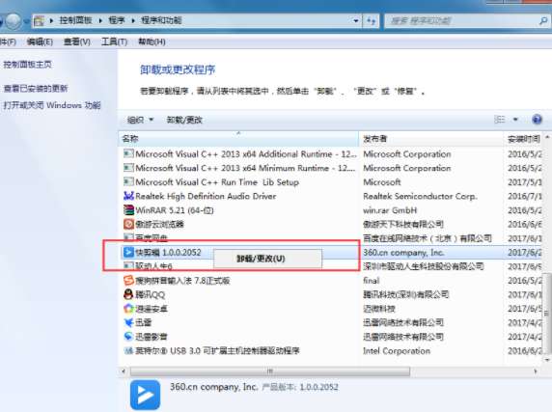Select 搜狗拼音输入法 7.8正式版 entry
The height and width of the screenshot is (412, 552).
(182, 281)
